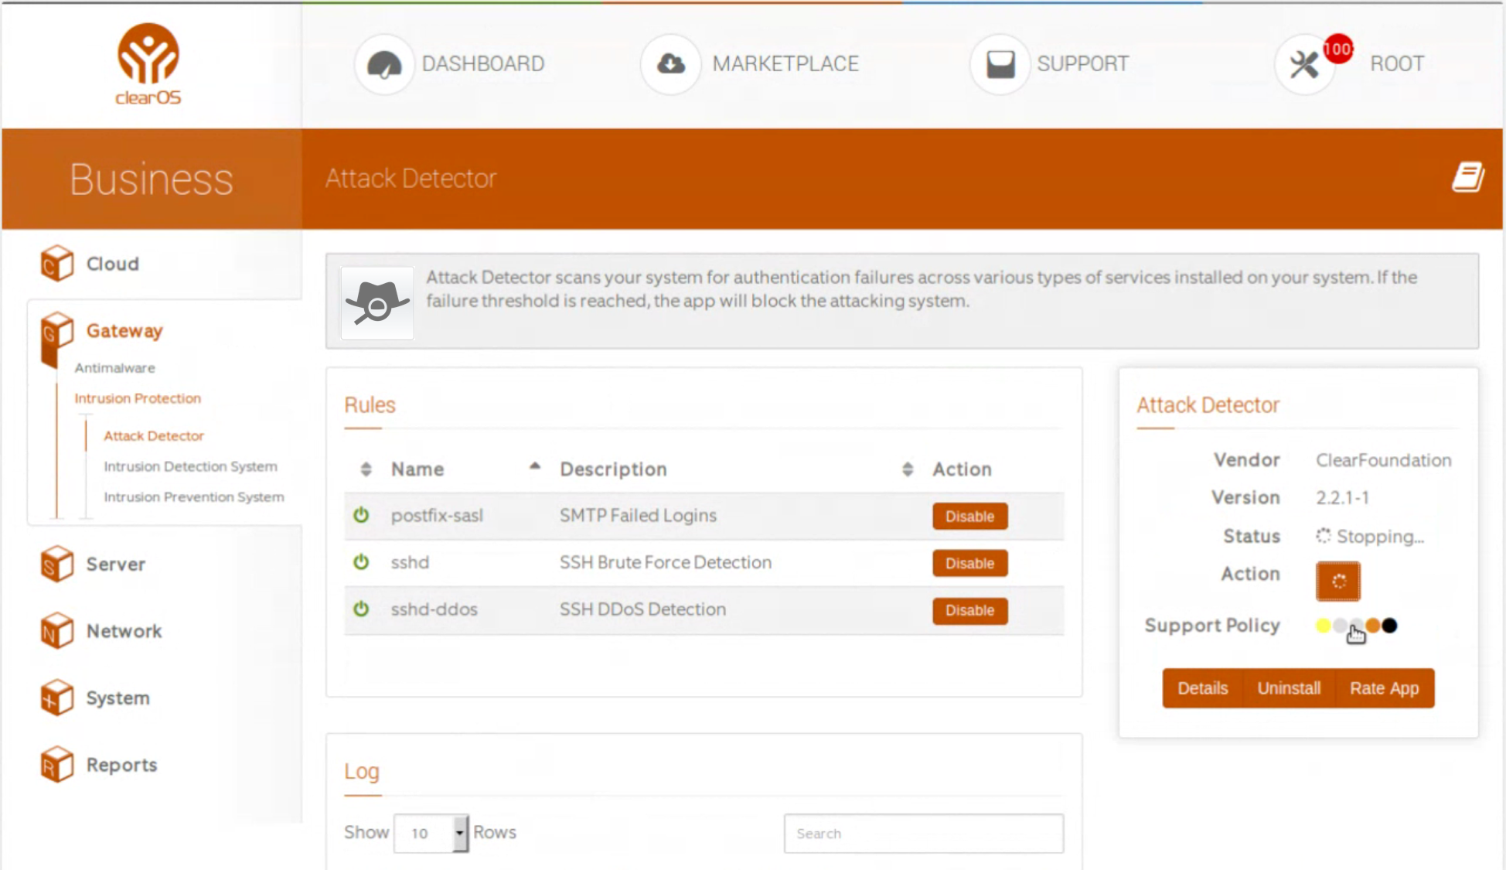Click the Rate App button
The image size is (1506, 870).
(x=1385, y=688)
